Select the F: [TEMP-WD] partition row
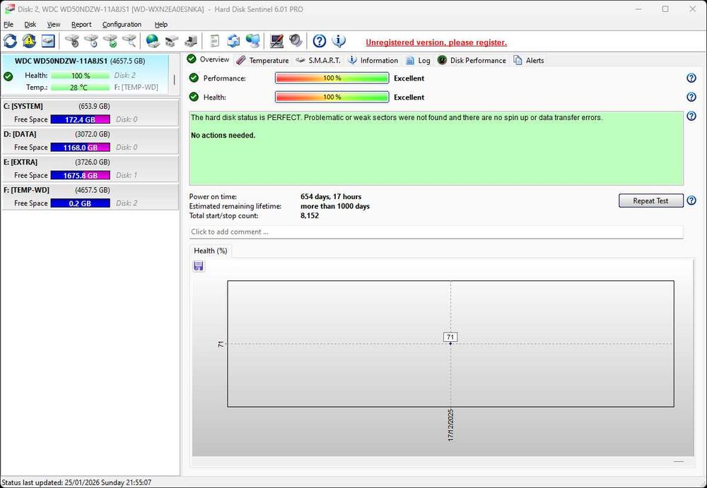This screenshot has width=707, height=488. pos(90,196)
